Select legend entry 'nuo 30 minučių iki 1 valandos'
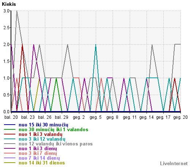The height and width of the screenshot is (167, 190). pyautogui.click(x=53, y=129)
